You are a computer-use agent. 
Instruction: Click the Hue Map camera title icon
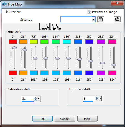point(4,4)
